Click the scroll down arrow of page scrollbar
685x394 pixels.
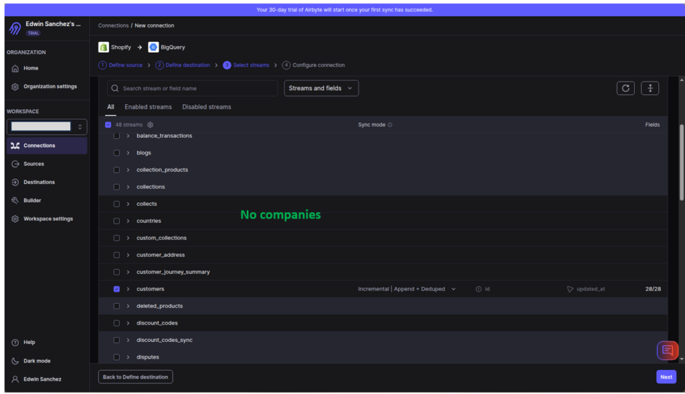(x=682, y=359)
